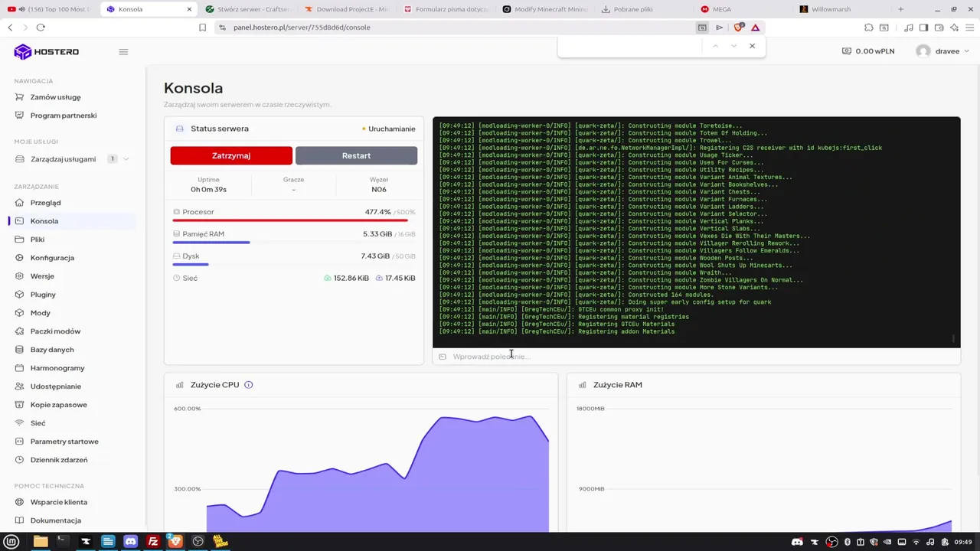Click Wsparcie klienta sidebar icon
The width and height of the screenshot is (980, 551).
[x=20, y=502]
